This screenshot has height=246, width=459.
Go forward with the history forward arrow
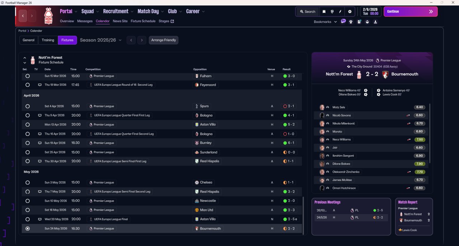[x=32, y=16]
